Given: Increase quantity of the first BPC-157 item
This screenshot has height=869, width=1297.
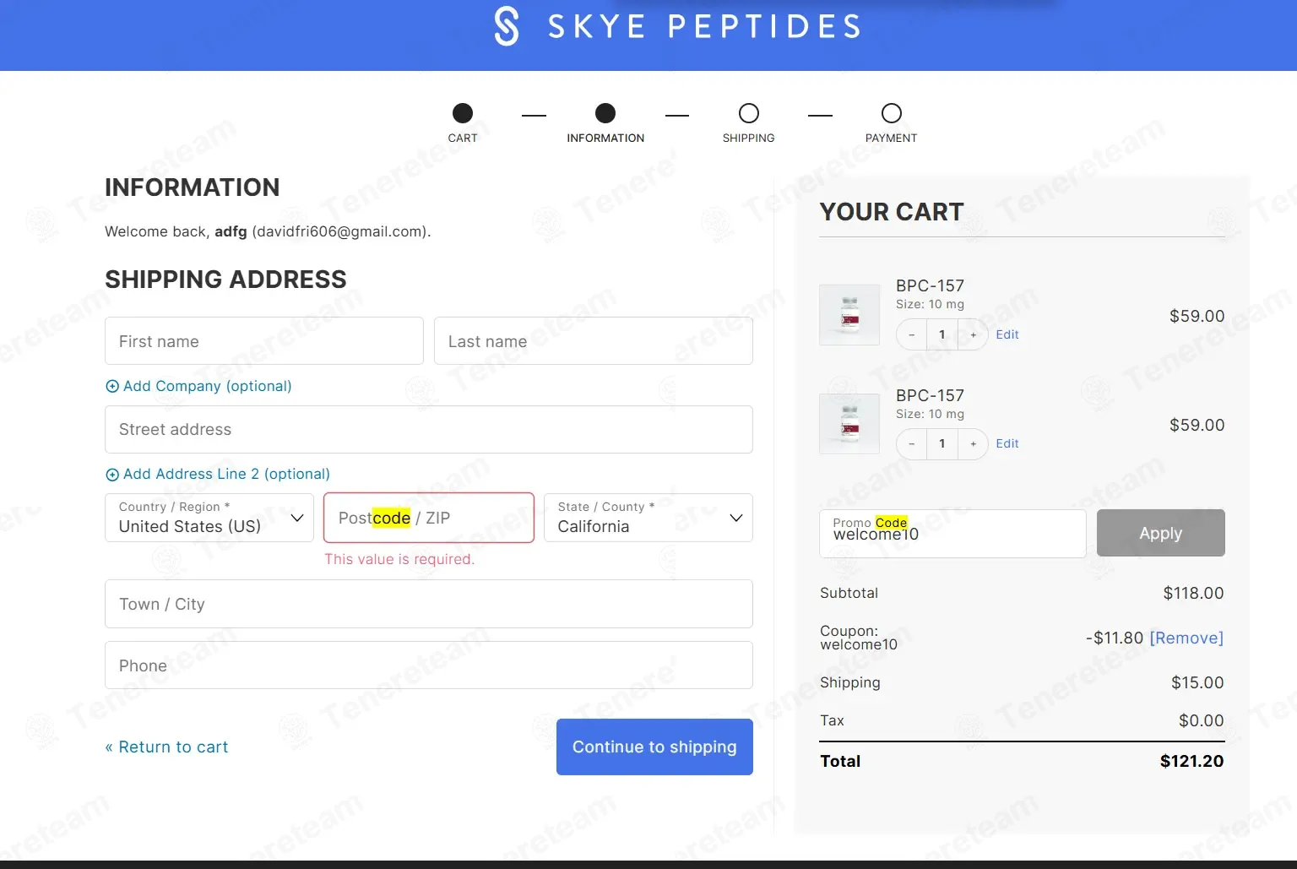Looking at the screenshot, I should [973, 334].
